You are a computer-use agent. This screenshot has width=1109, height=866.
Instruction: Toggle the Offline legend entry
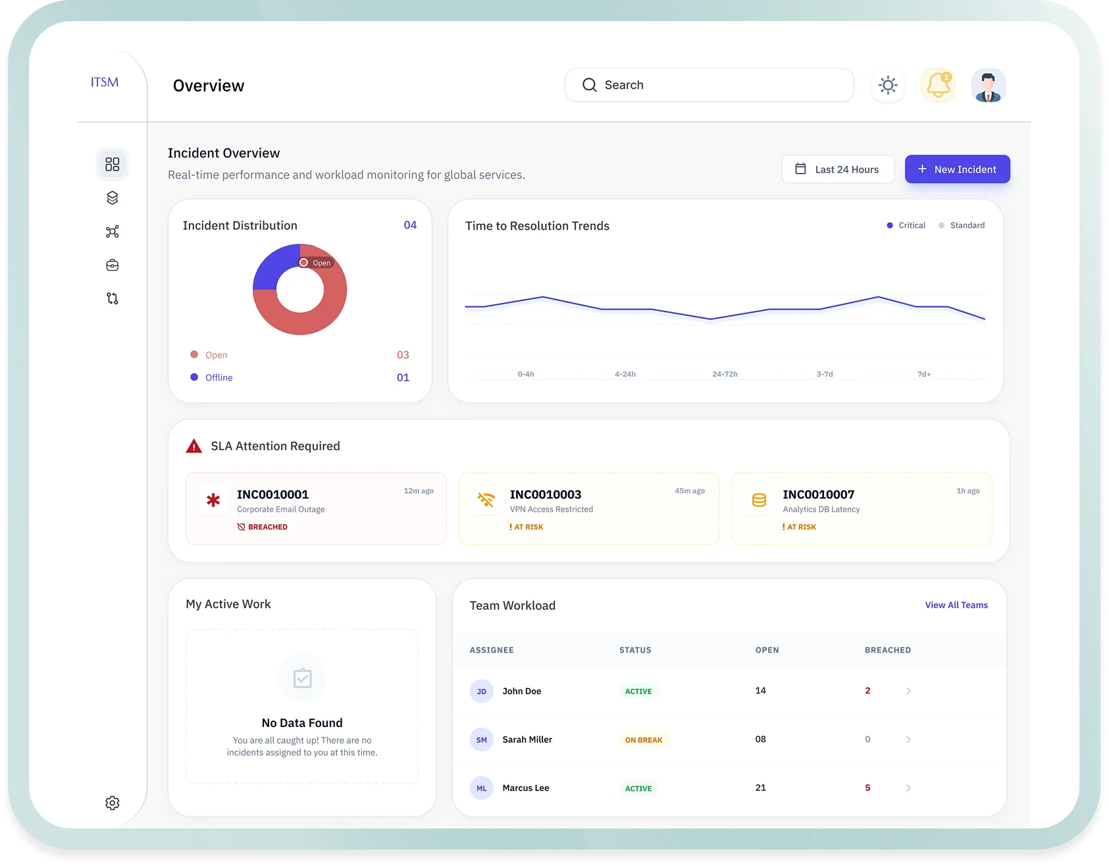pyautogui.click(x=211, y=377)
